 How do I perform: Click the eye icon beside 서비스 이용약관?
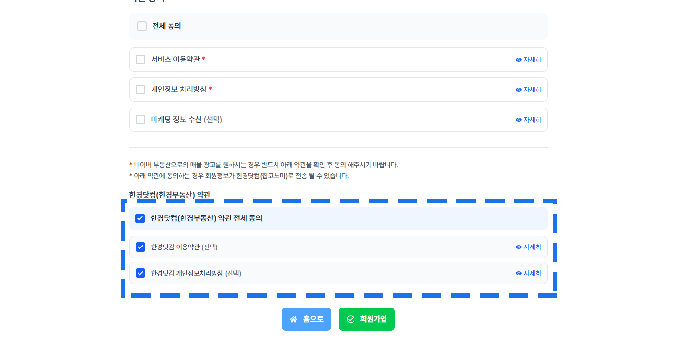click(519, 60)
